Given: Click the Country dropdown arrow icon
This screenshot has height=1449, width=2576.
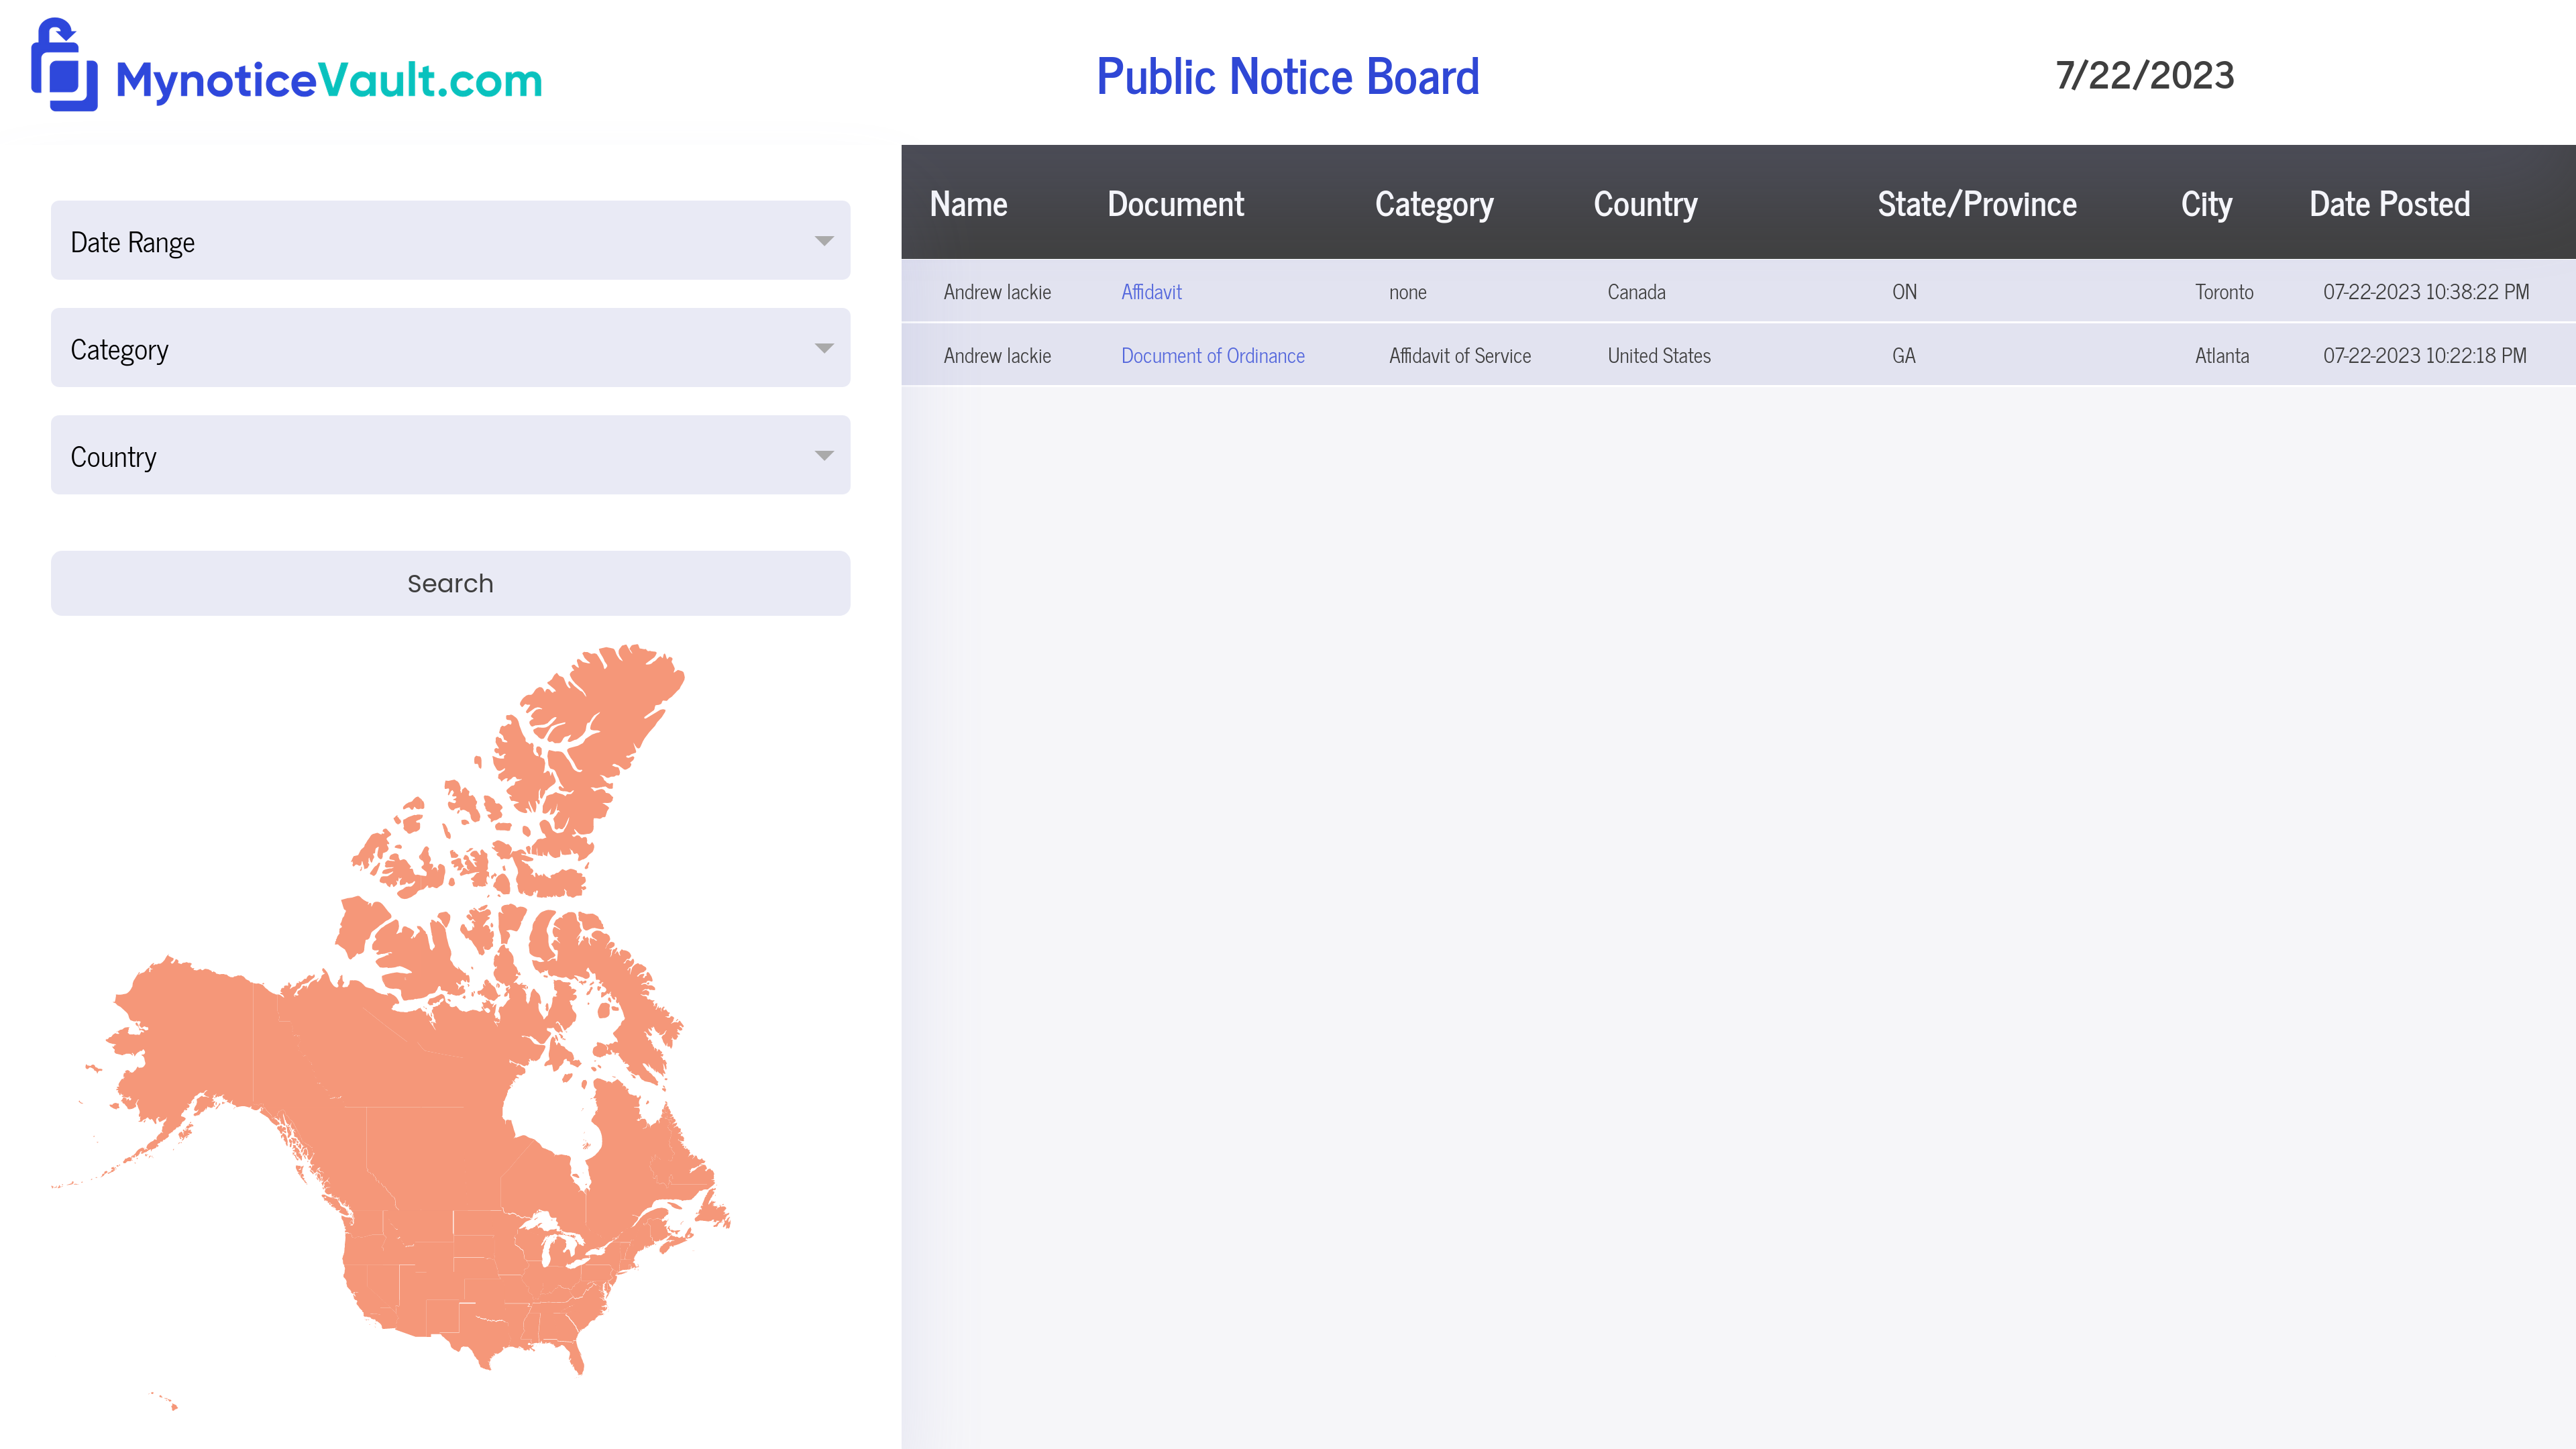Looking at the screenshot, I should (x=823, y=456).
